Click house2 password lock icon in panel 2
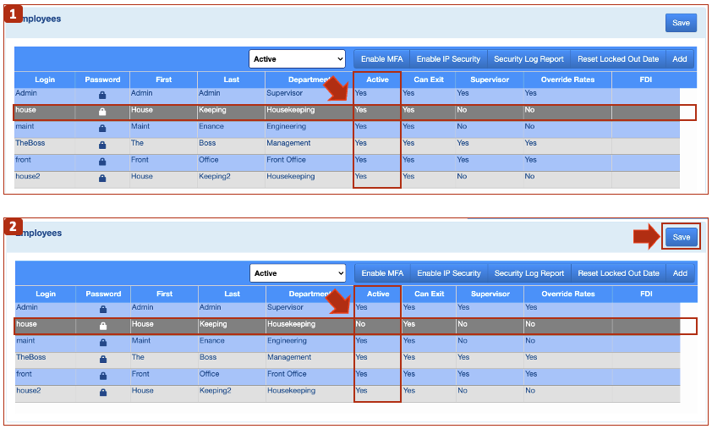The image size is (712, 429). point(103,393)
